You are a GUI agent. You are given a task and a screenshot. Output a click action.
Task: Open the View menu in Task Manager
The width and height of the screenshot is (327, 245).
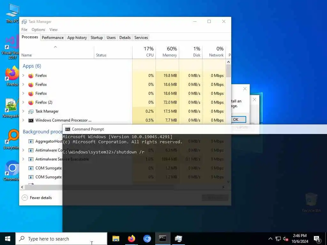[x=53, y=30]
